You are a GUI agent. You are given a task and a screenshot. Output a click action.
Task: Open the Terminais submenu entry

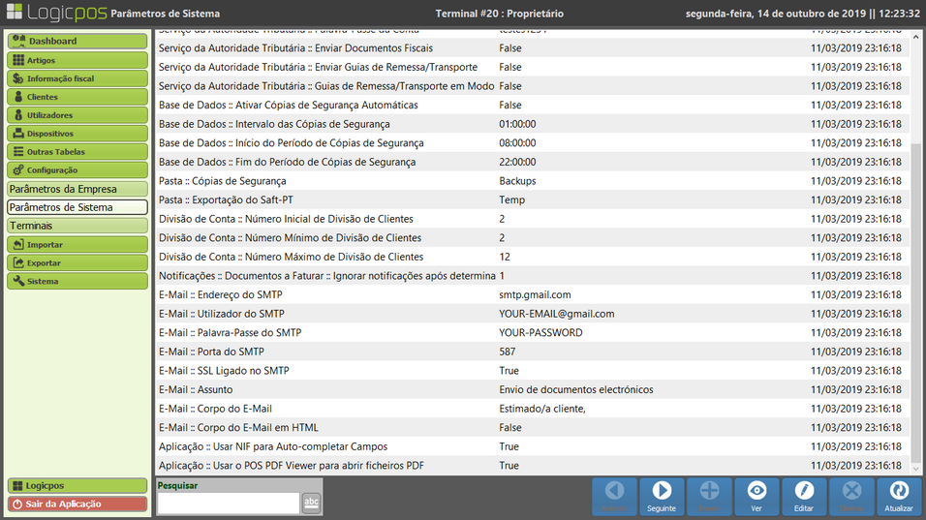[x=77, y=226]
